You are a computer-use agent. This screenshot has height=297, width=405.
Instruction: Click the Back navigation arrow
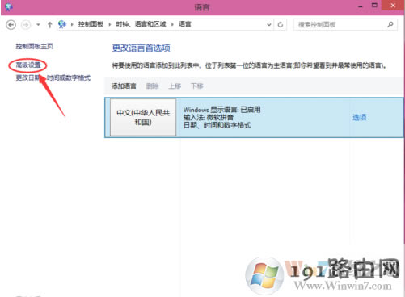11,25
